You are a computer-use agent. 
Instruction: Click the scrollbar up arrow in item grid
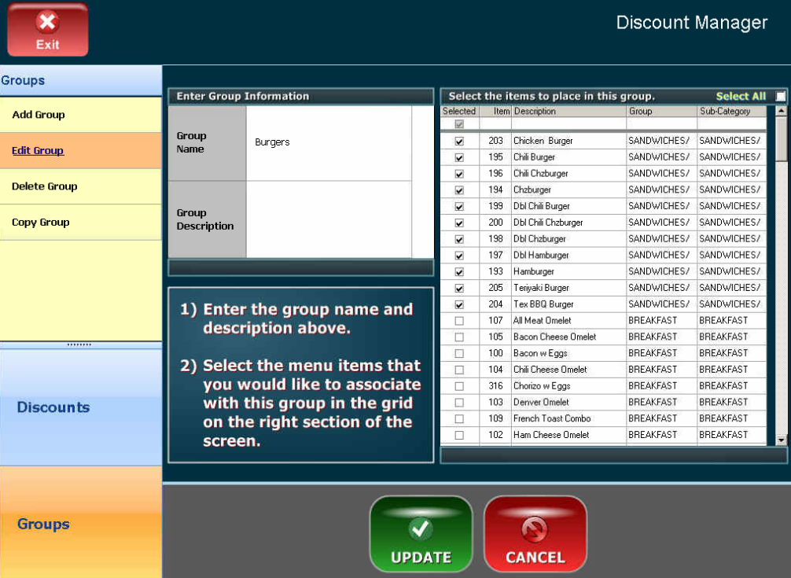coord(781,111)
